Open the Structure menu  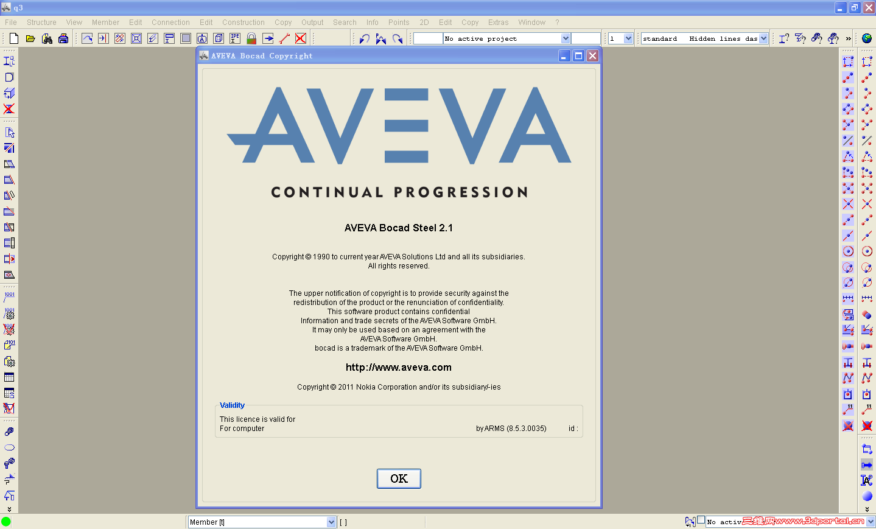tap(41, 23)
